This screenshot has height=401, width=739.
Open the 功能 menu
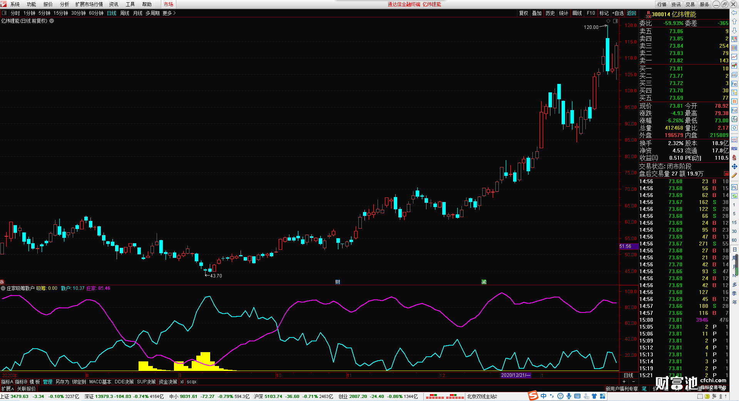[32, 4]
